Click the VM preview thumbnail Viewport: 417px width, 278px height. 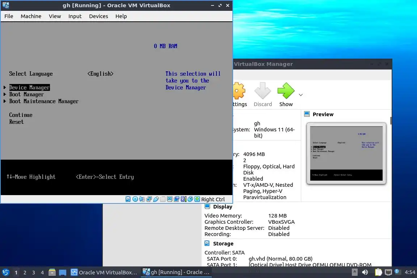346,153
